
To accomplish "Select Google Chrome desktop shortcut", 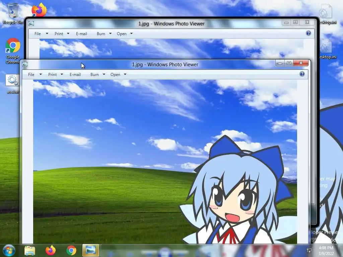I will (x=13, y=51).
